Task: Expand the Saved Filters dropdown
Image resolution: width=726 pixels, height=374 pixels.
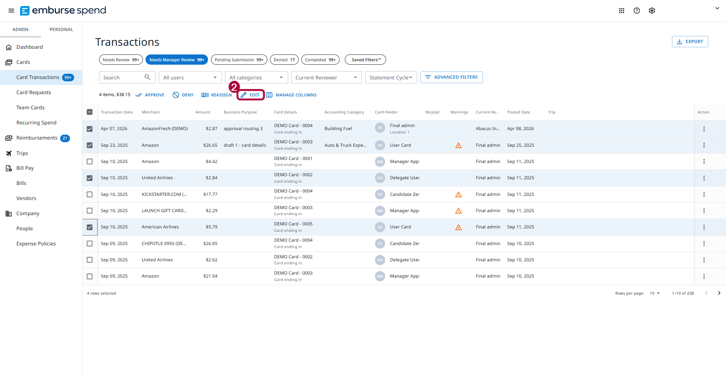Action: point(365,60)
